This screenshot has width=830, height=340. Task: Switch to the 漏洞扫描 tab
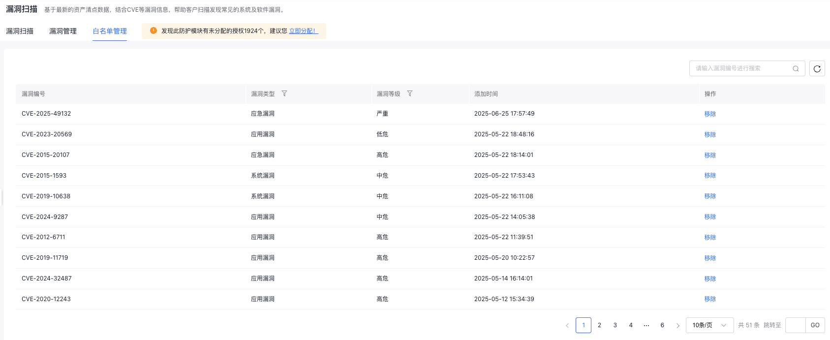click(x=20, y=31)
